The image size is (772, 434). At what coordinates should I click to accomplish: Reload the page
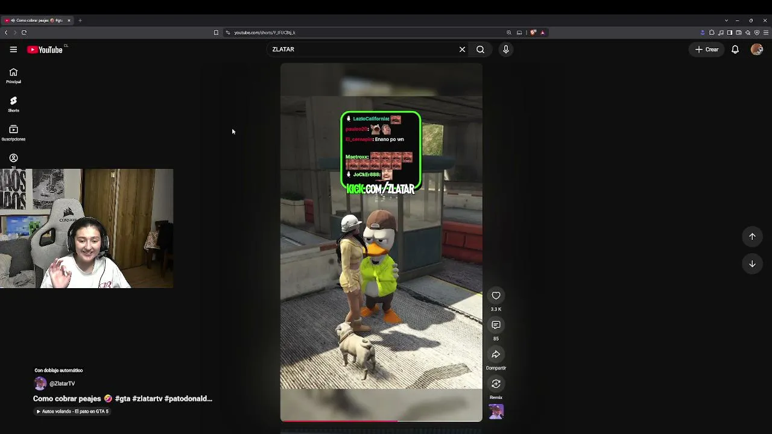coord(24,33)
